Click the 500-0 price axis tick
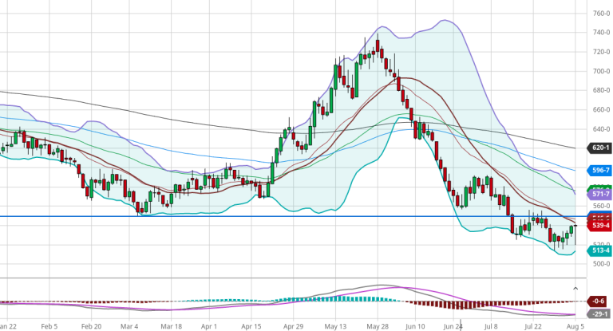This screenshot has width=613, height=331. pyautogui.click(x=601, y=263)
